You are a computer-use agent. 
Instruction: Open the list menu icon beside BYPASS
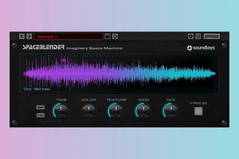pyautogui.click(x=198, y=36)
